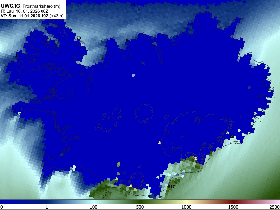
Task: Click the '5' value label on the map
Action: click(x=127, y=41)
